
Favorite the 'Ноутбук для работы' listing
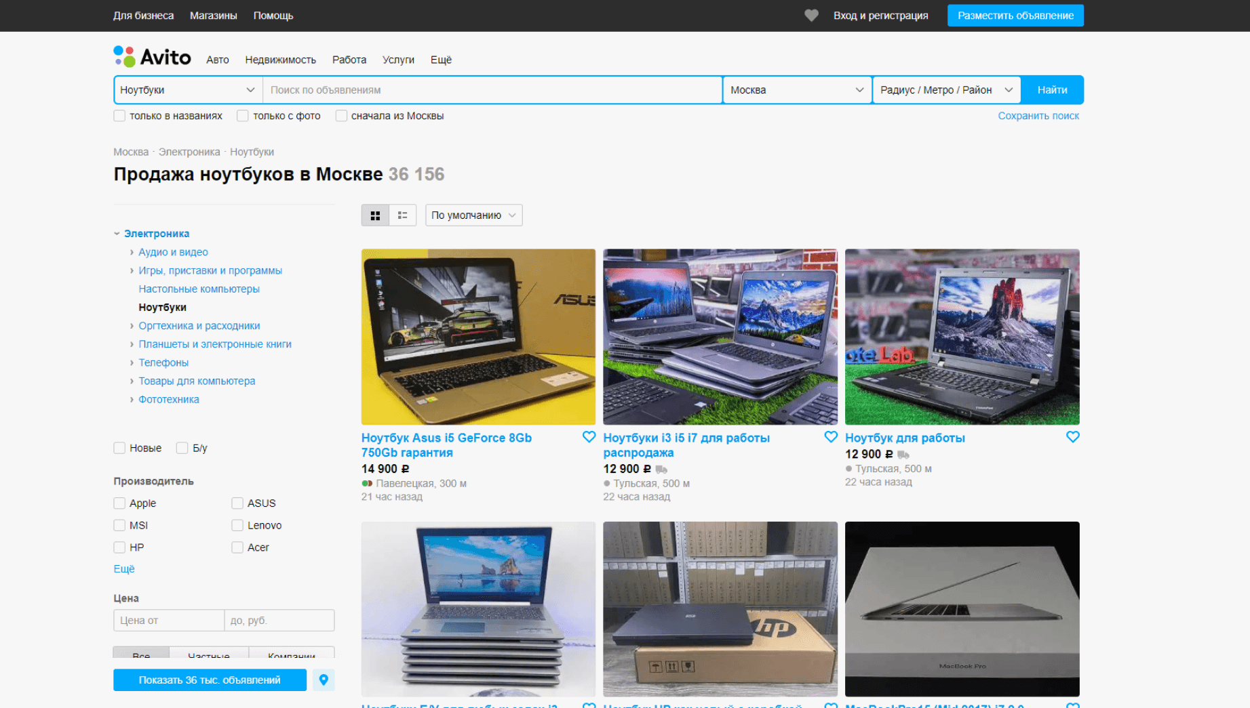click(1072, 438)
